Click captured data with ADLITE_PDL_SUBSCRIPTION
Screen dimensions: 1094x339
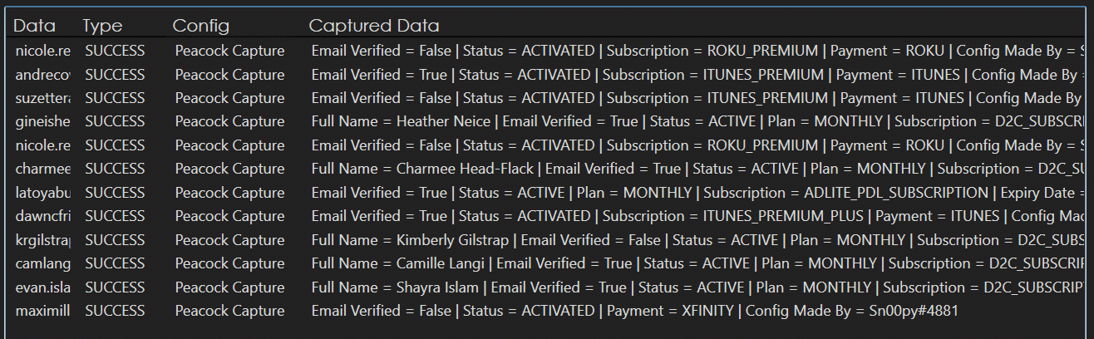pyautogui.click(x=698, y=193)
